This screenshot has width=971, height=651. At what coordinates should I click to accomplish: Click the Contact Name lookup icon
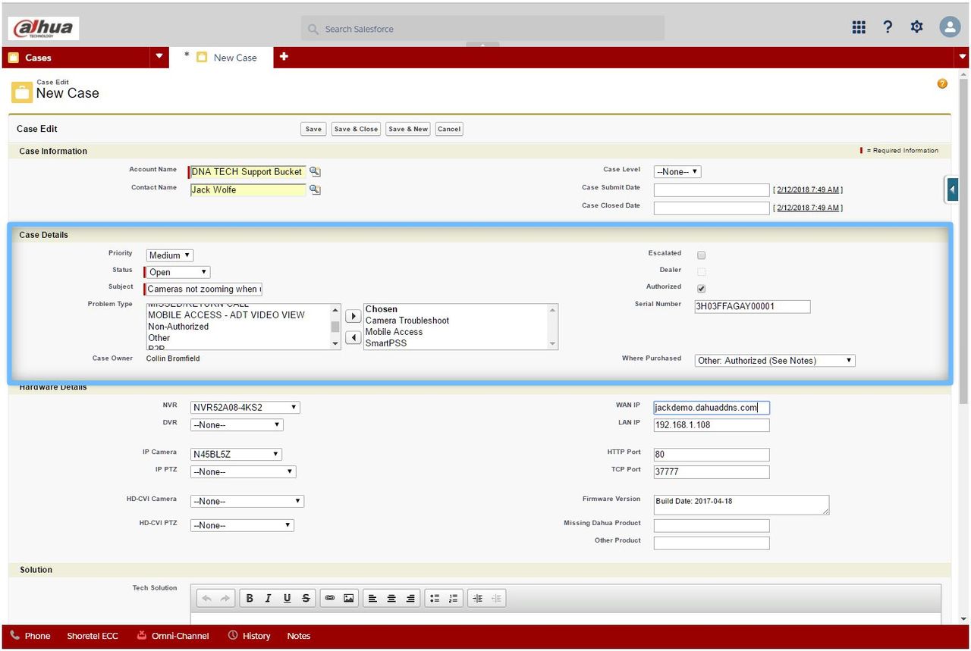pos(315,189)
